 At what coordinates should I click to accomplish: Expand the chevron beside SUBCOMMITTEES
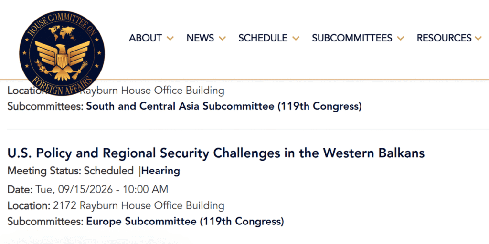401,39
